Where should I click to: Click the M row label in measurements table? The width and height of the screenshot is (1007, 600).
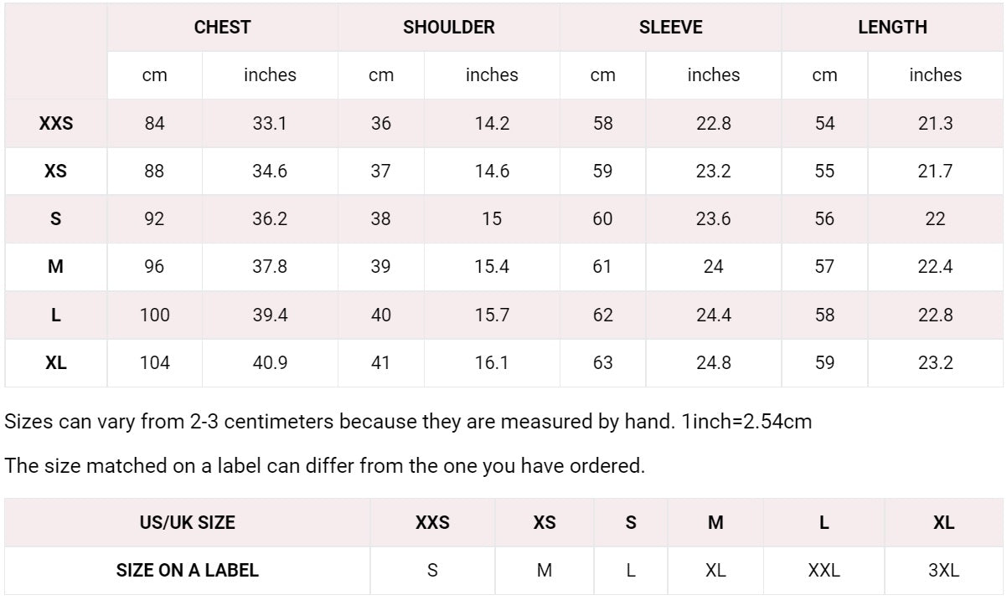tap(56, 267)
